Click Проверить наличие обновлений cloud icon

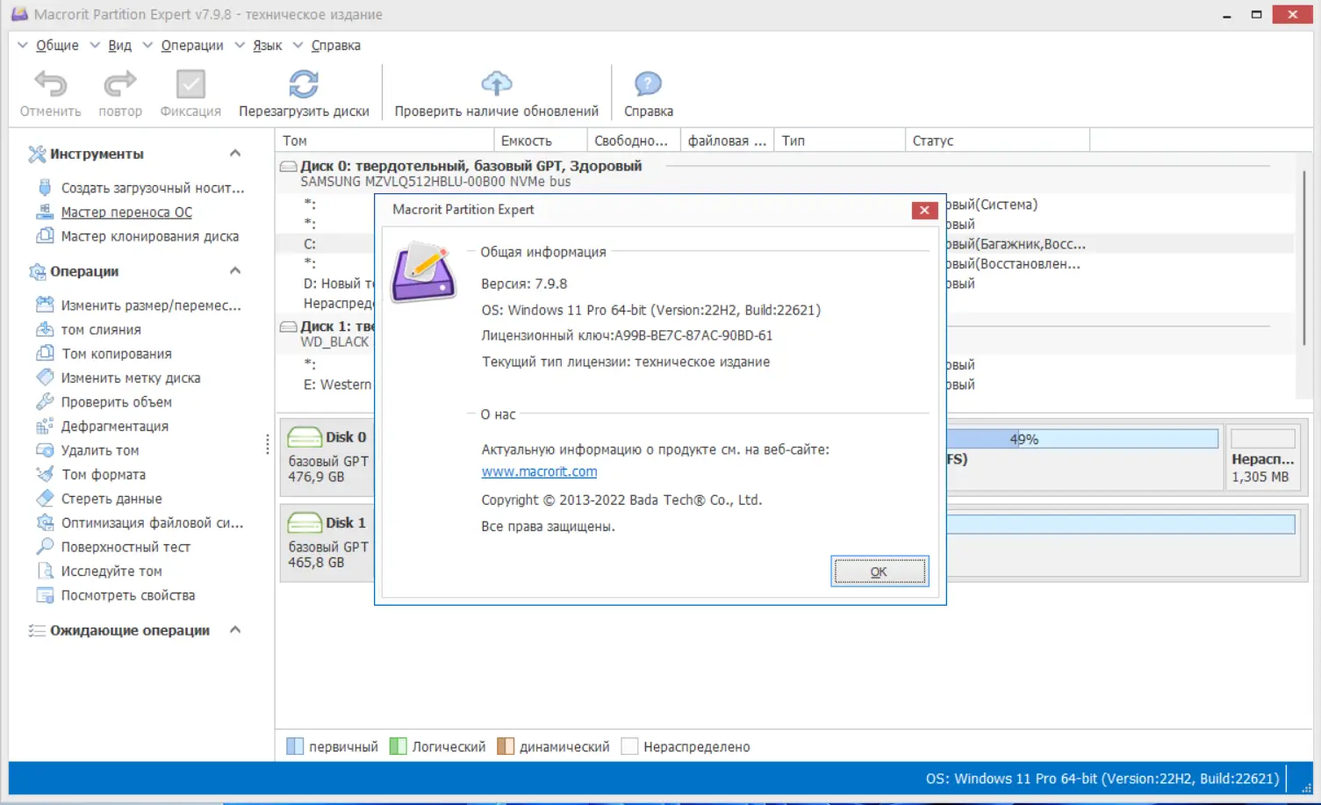point(496,83)
